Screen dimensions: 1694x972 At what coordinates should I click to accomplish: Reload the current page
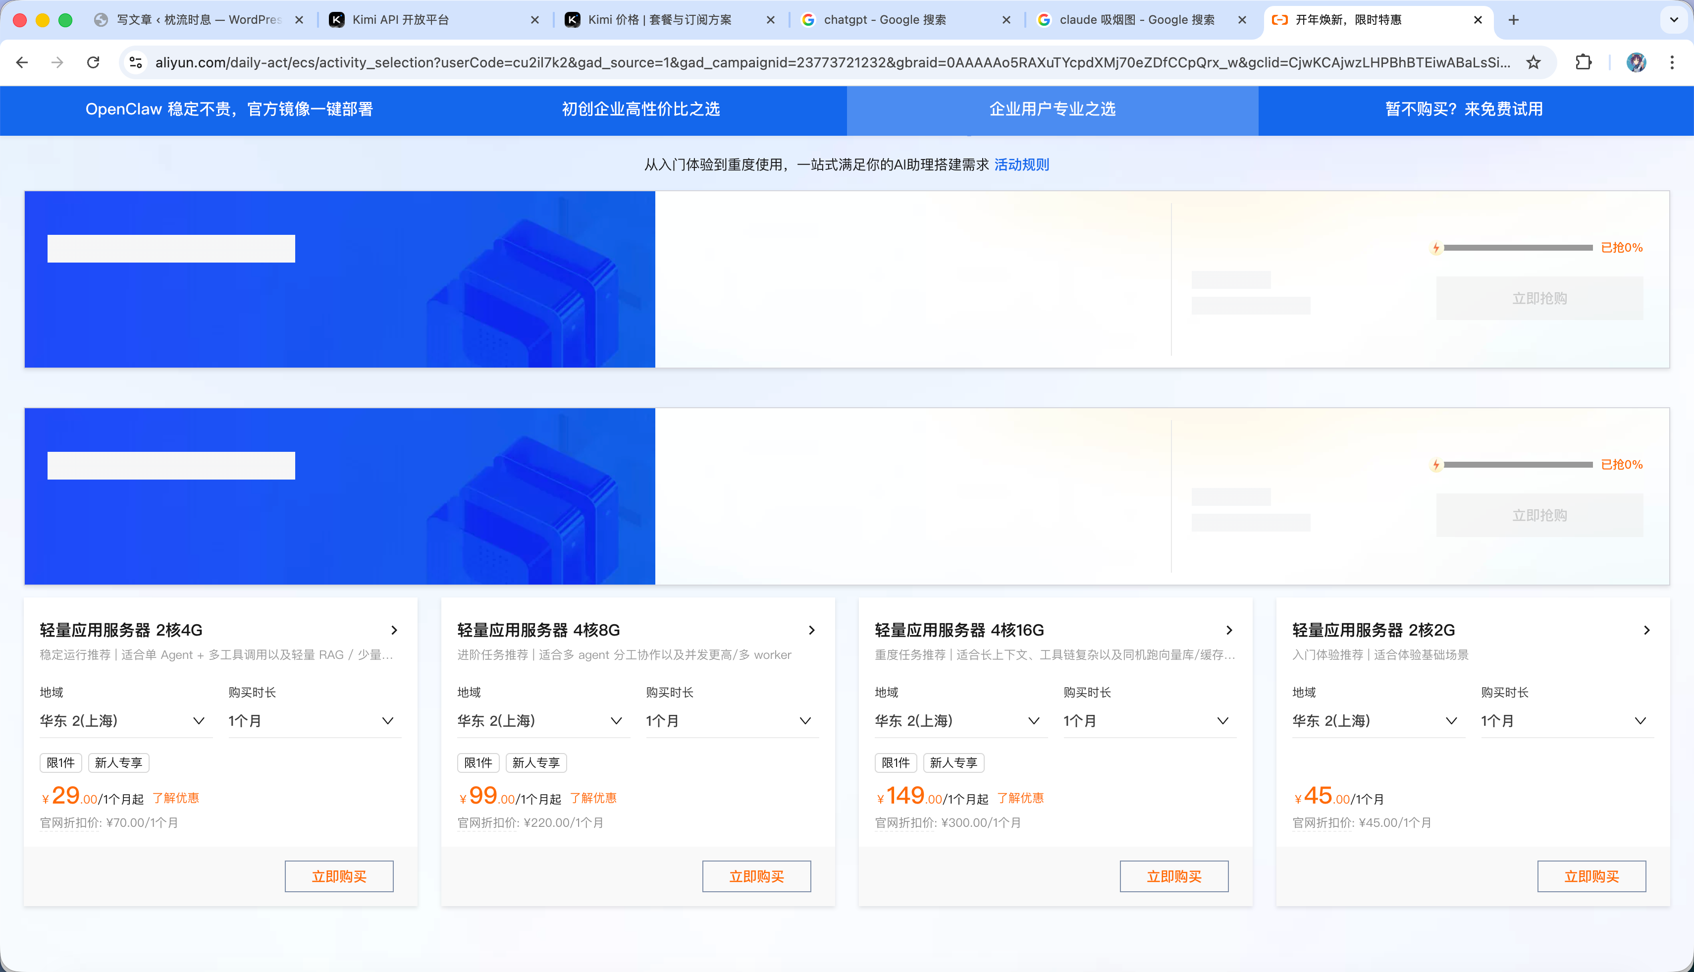click(x=94, y=62)
